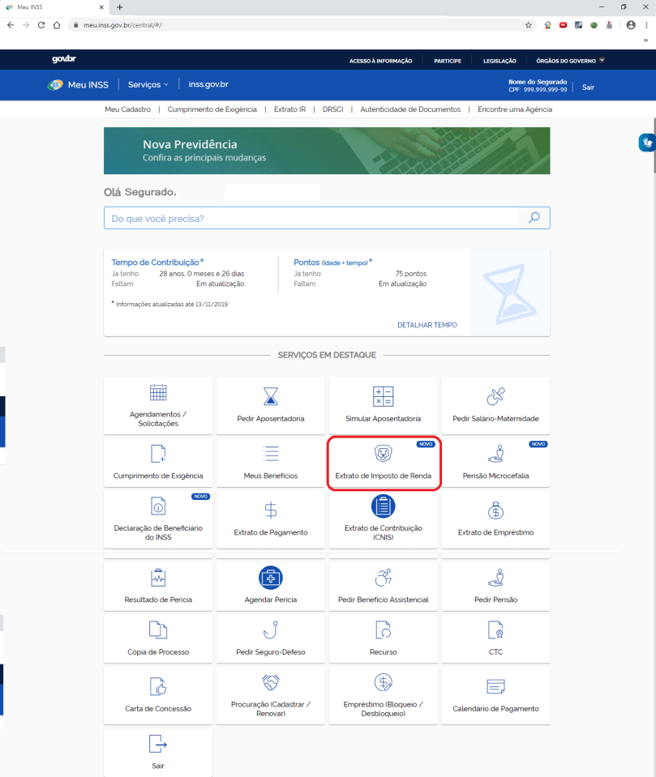Click the DETALHAR TEMPO link
This screenshot has width=656, height=777.
427,325
